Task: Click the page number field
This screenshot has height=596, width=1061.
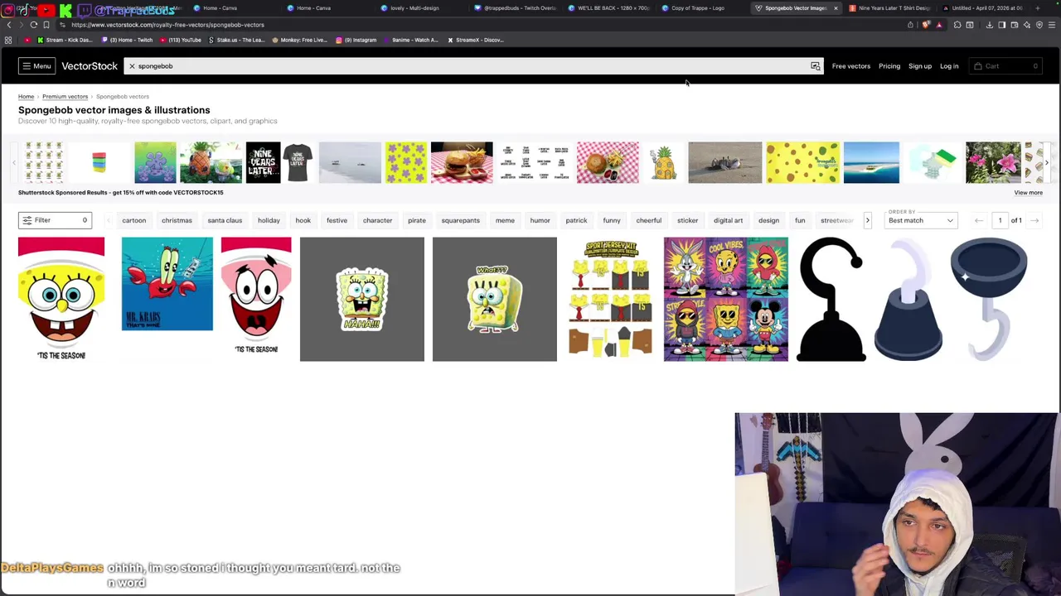Action: click(x=1000, y=221)
